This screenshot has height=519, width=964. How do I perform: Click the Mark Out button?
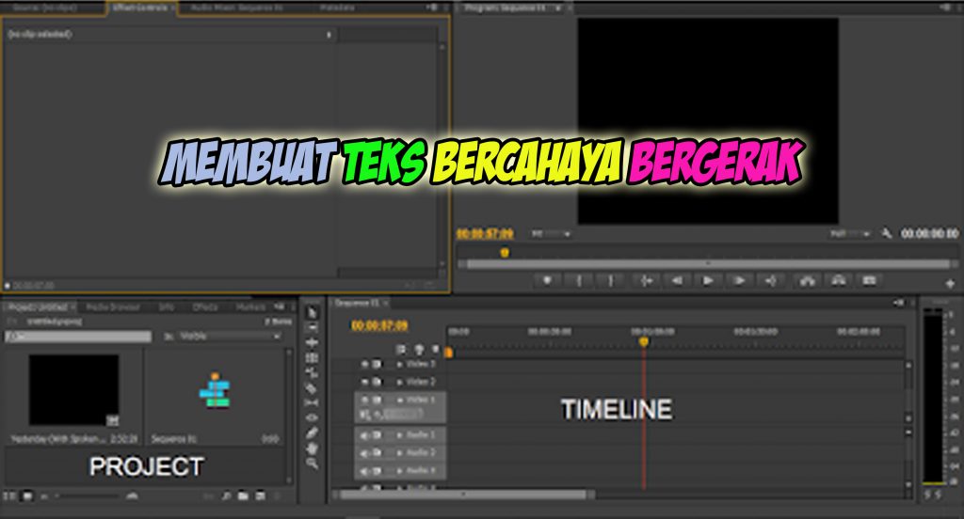pos(610,281)
